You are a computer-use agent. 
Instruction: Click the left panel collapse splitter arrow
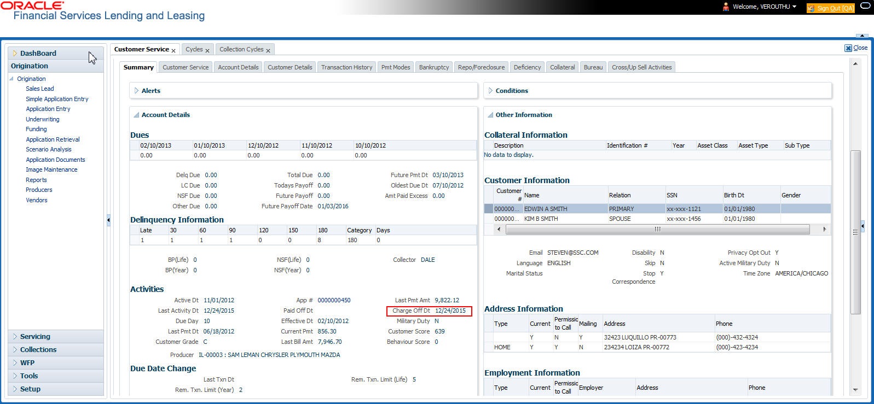[x=108, y=220]
